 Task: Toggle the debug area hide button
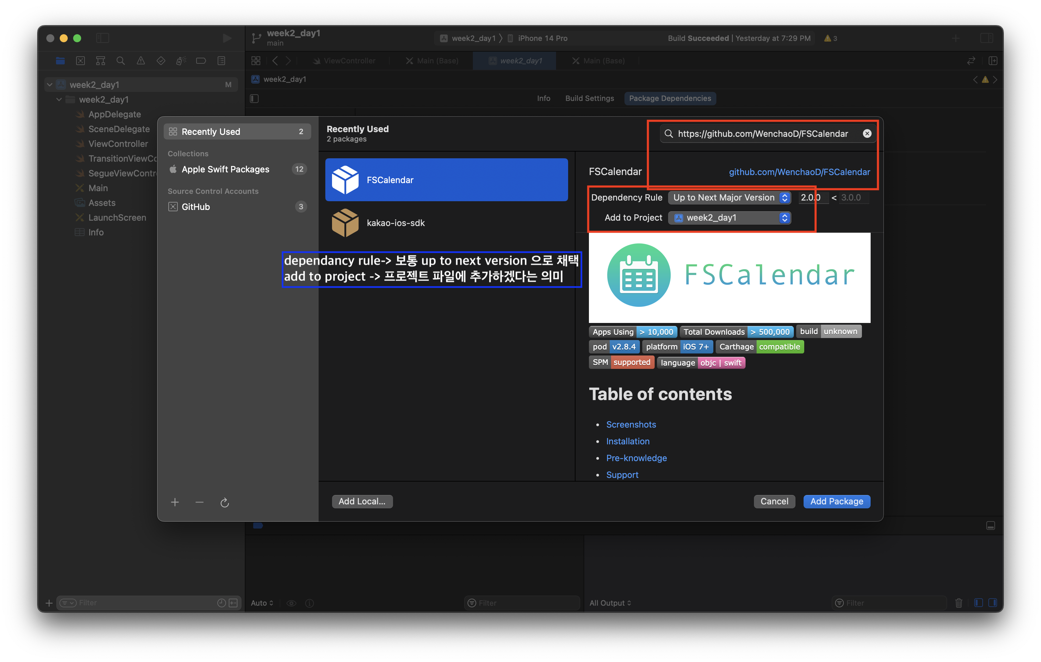(990, 526)
